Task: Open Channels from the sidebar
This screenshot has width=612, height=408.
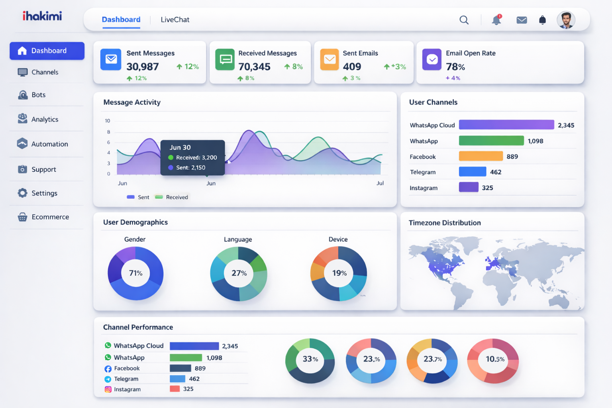Action: 45,72
